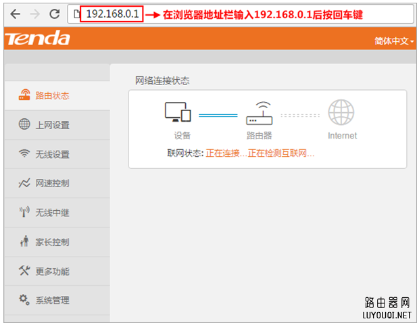The height and width of the screenshot is (325, 419).
Task: Select the 上网设置 menu item
Action: coord(53,125)
